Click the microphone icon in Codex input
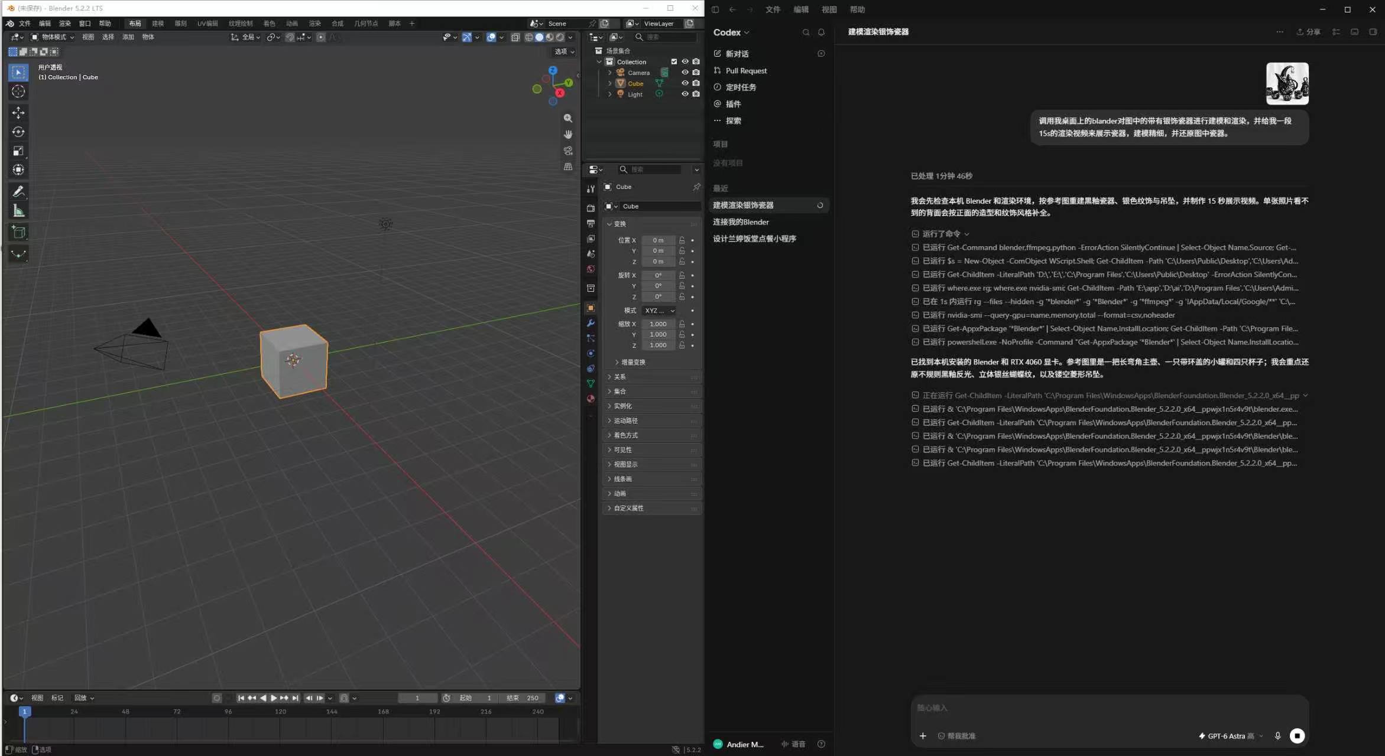 [x=1277, y=736]
